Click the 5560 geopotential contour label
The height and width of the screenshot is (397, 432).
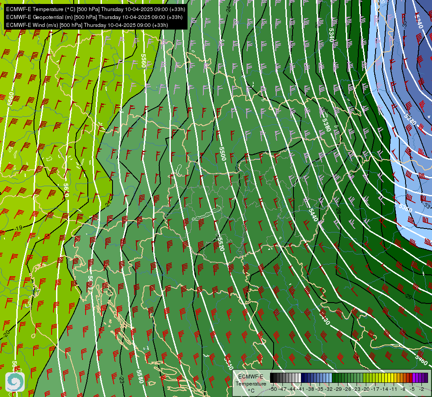pos(143,60)
